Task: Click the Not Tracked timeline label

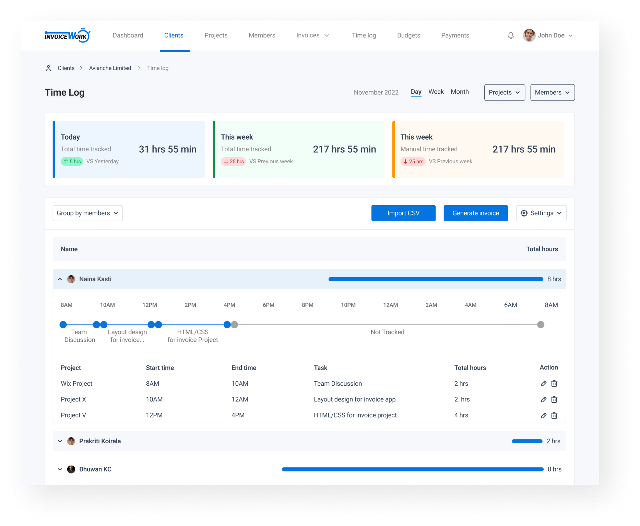Action: pyautogui.click(x=388, y=332)
